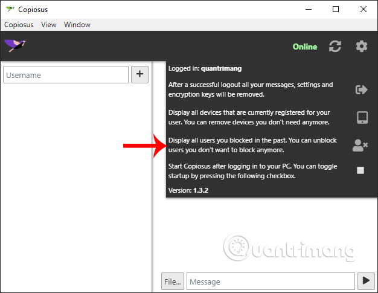The width and height of the screenshot is (378, 293).
Task: Open the Window menu
Action: pos(77,25)
